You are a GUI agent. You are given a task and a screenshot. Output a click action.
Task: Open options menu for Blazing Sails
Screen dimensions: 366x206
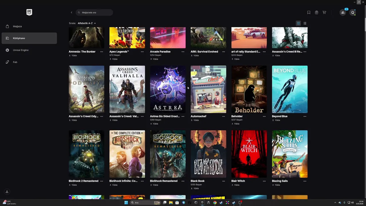(x=305, y=181)
